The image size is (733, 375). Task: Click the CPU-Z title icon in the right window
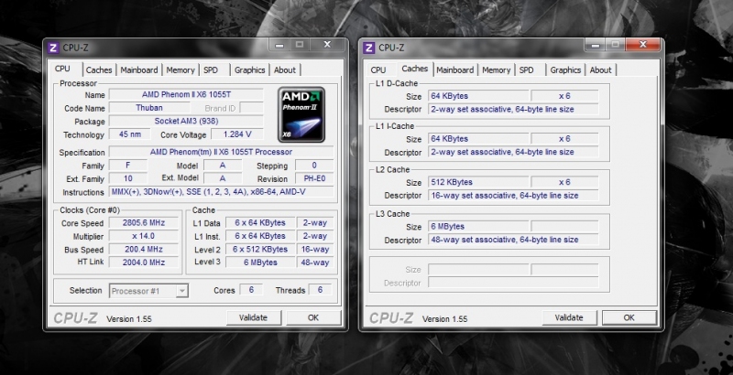point(368,48)
